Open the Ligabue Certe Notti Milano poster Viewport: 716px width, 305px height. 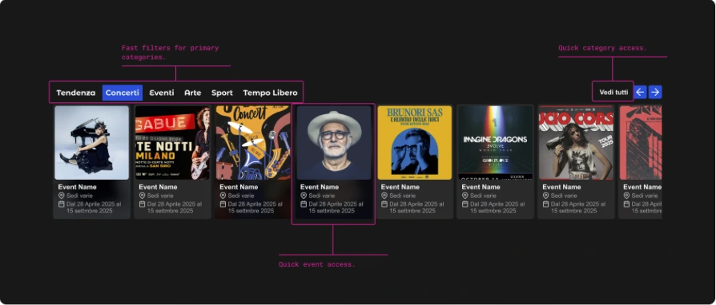coord(173,143)
